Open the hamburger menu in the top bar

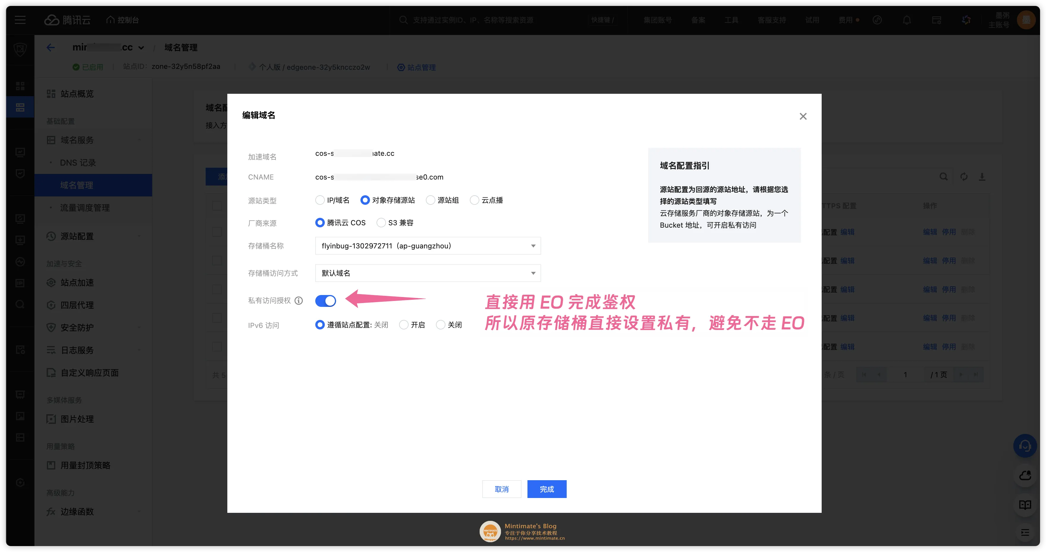20,20
